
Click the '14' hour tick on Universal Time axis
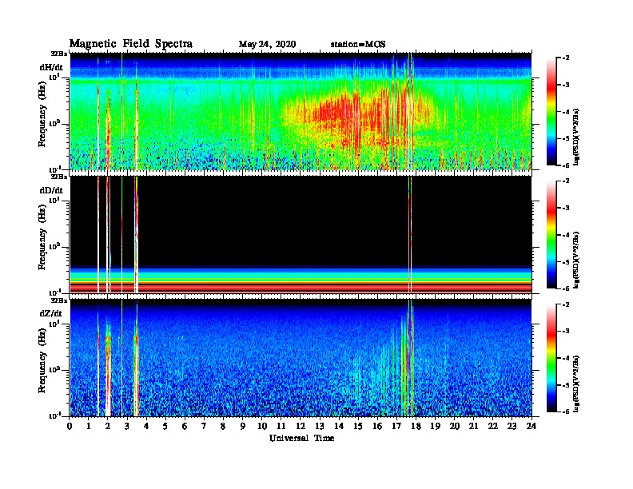[339, 426]
